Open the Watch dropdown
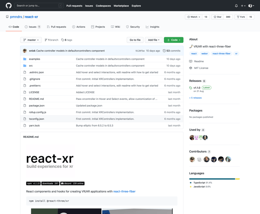 click(194, 17)
